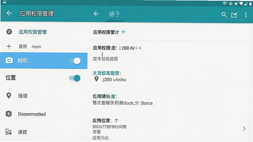Click back arrow next to 弱子 title
The image size is (253, 142).
(x=96, y=14)
